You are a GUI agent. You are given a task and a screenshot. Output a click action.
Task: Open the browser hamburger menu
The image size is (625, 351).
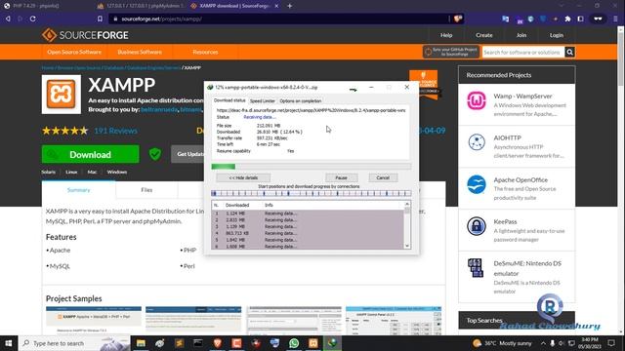tap(616, 19)
